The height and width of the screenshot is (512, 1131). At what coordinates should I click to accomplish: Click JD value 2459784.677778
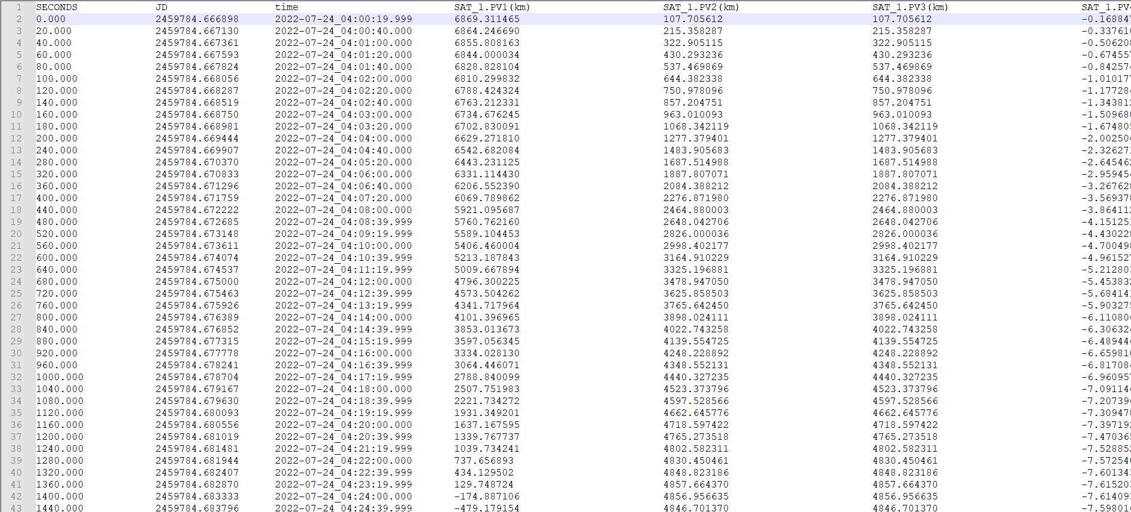[197, 353]
